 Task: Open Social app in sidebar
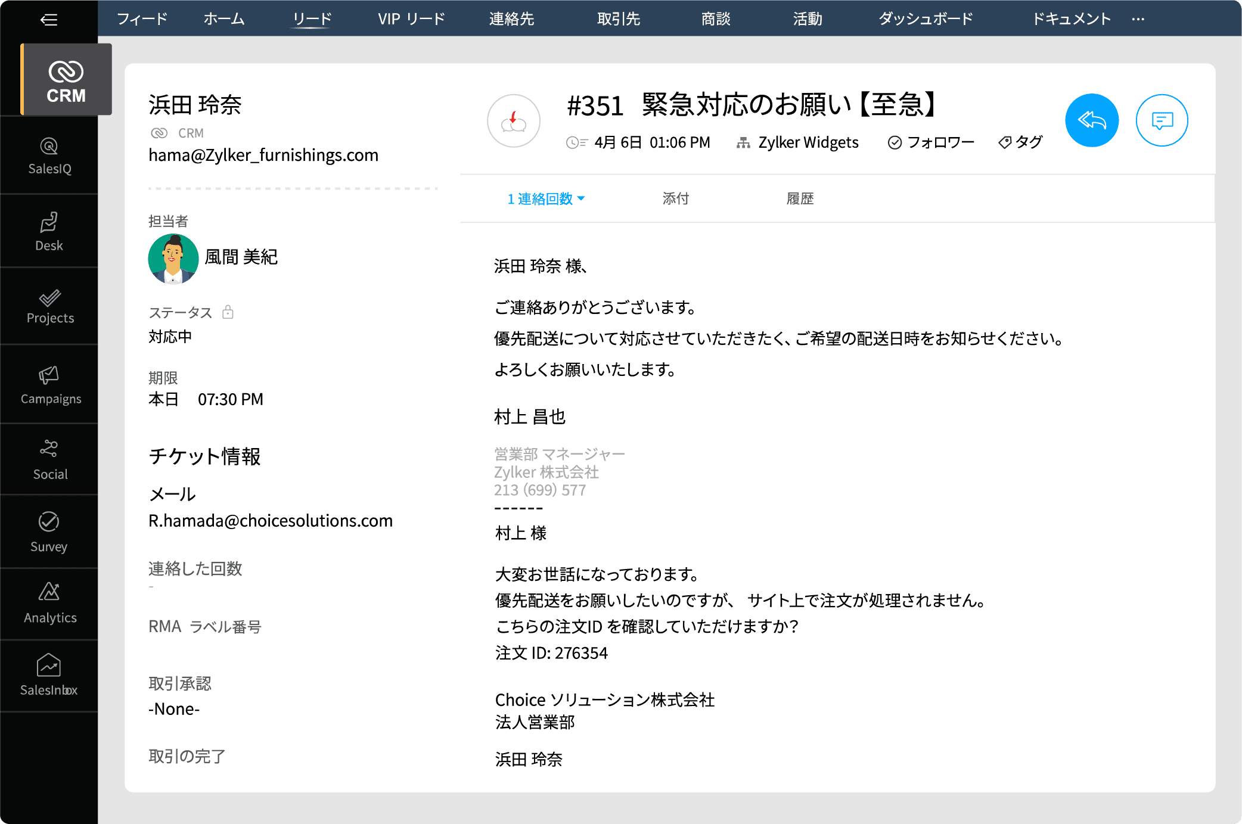point(50,460)
